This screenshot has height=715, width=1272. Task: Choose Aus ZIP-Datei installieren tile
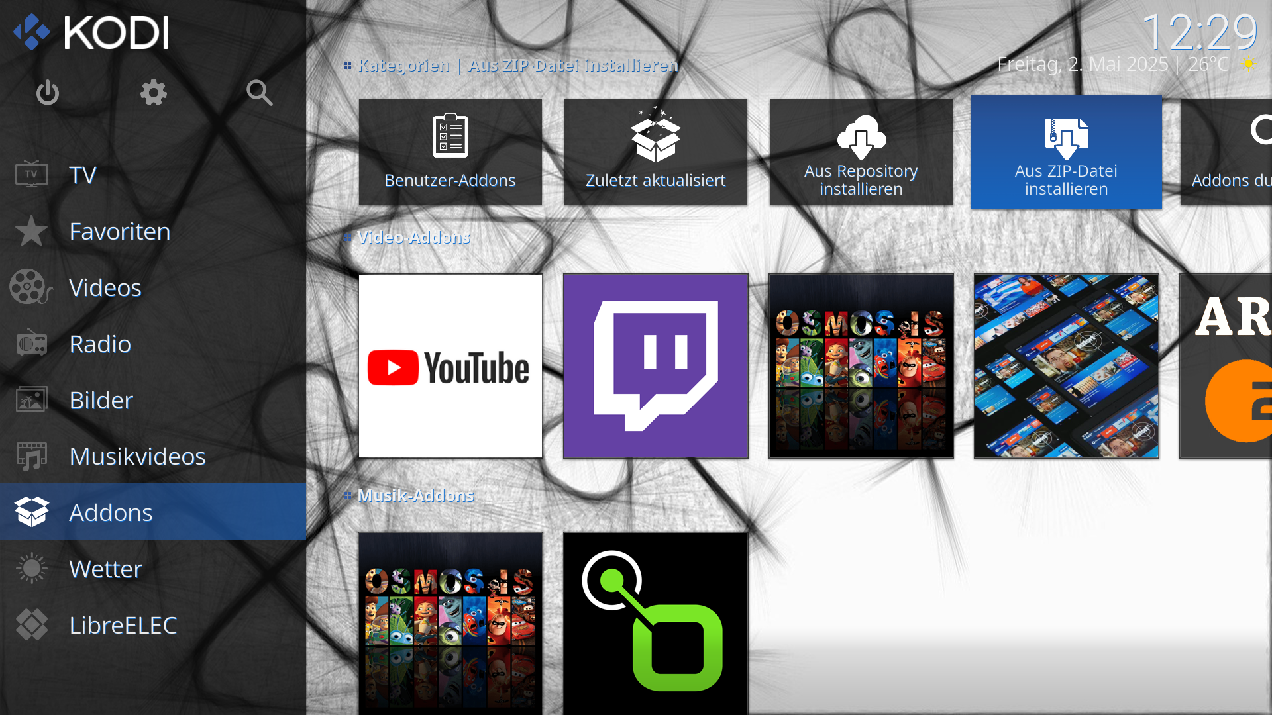[x=1067, y=152]
